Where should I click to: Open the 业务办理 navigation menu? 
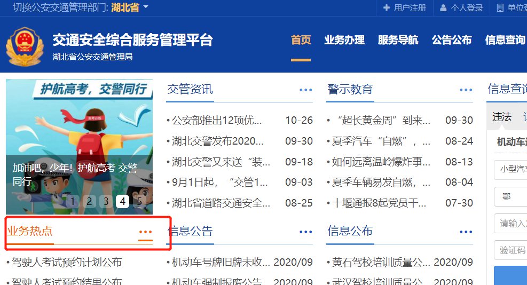click(x=344, y=40)
